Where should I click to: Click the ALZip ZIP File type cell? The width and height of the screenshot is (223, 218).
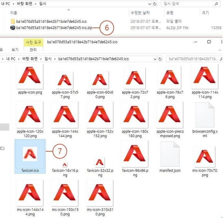177,28
